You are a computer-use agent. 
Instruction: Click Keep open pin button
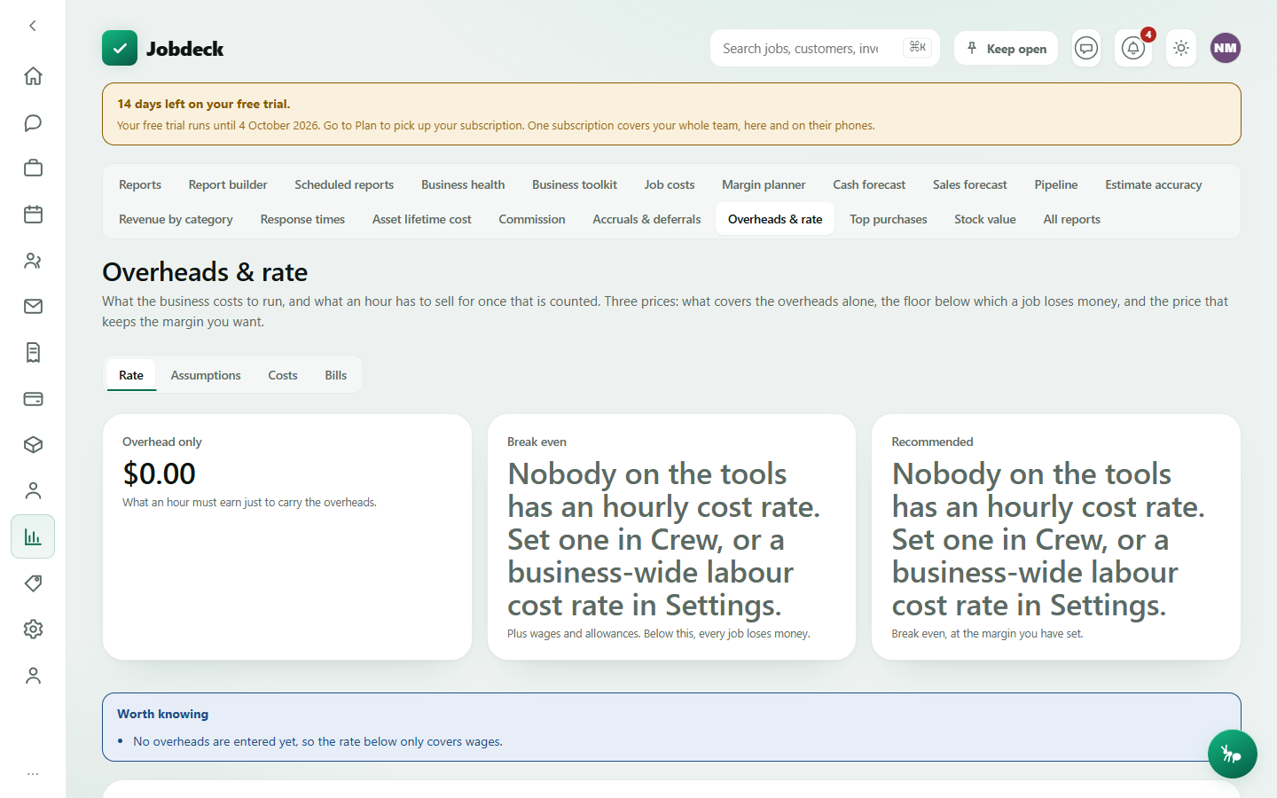[x=1006, y=48]
